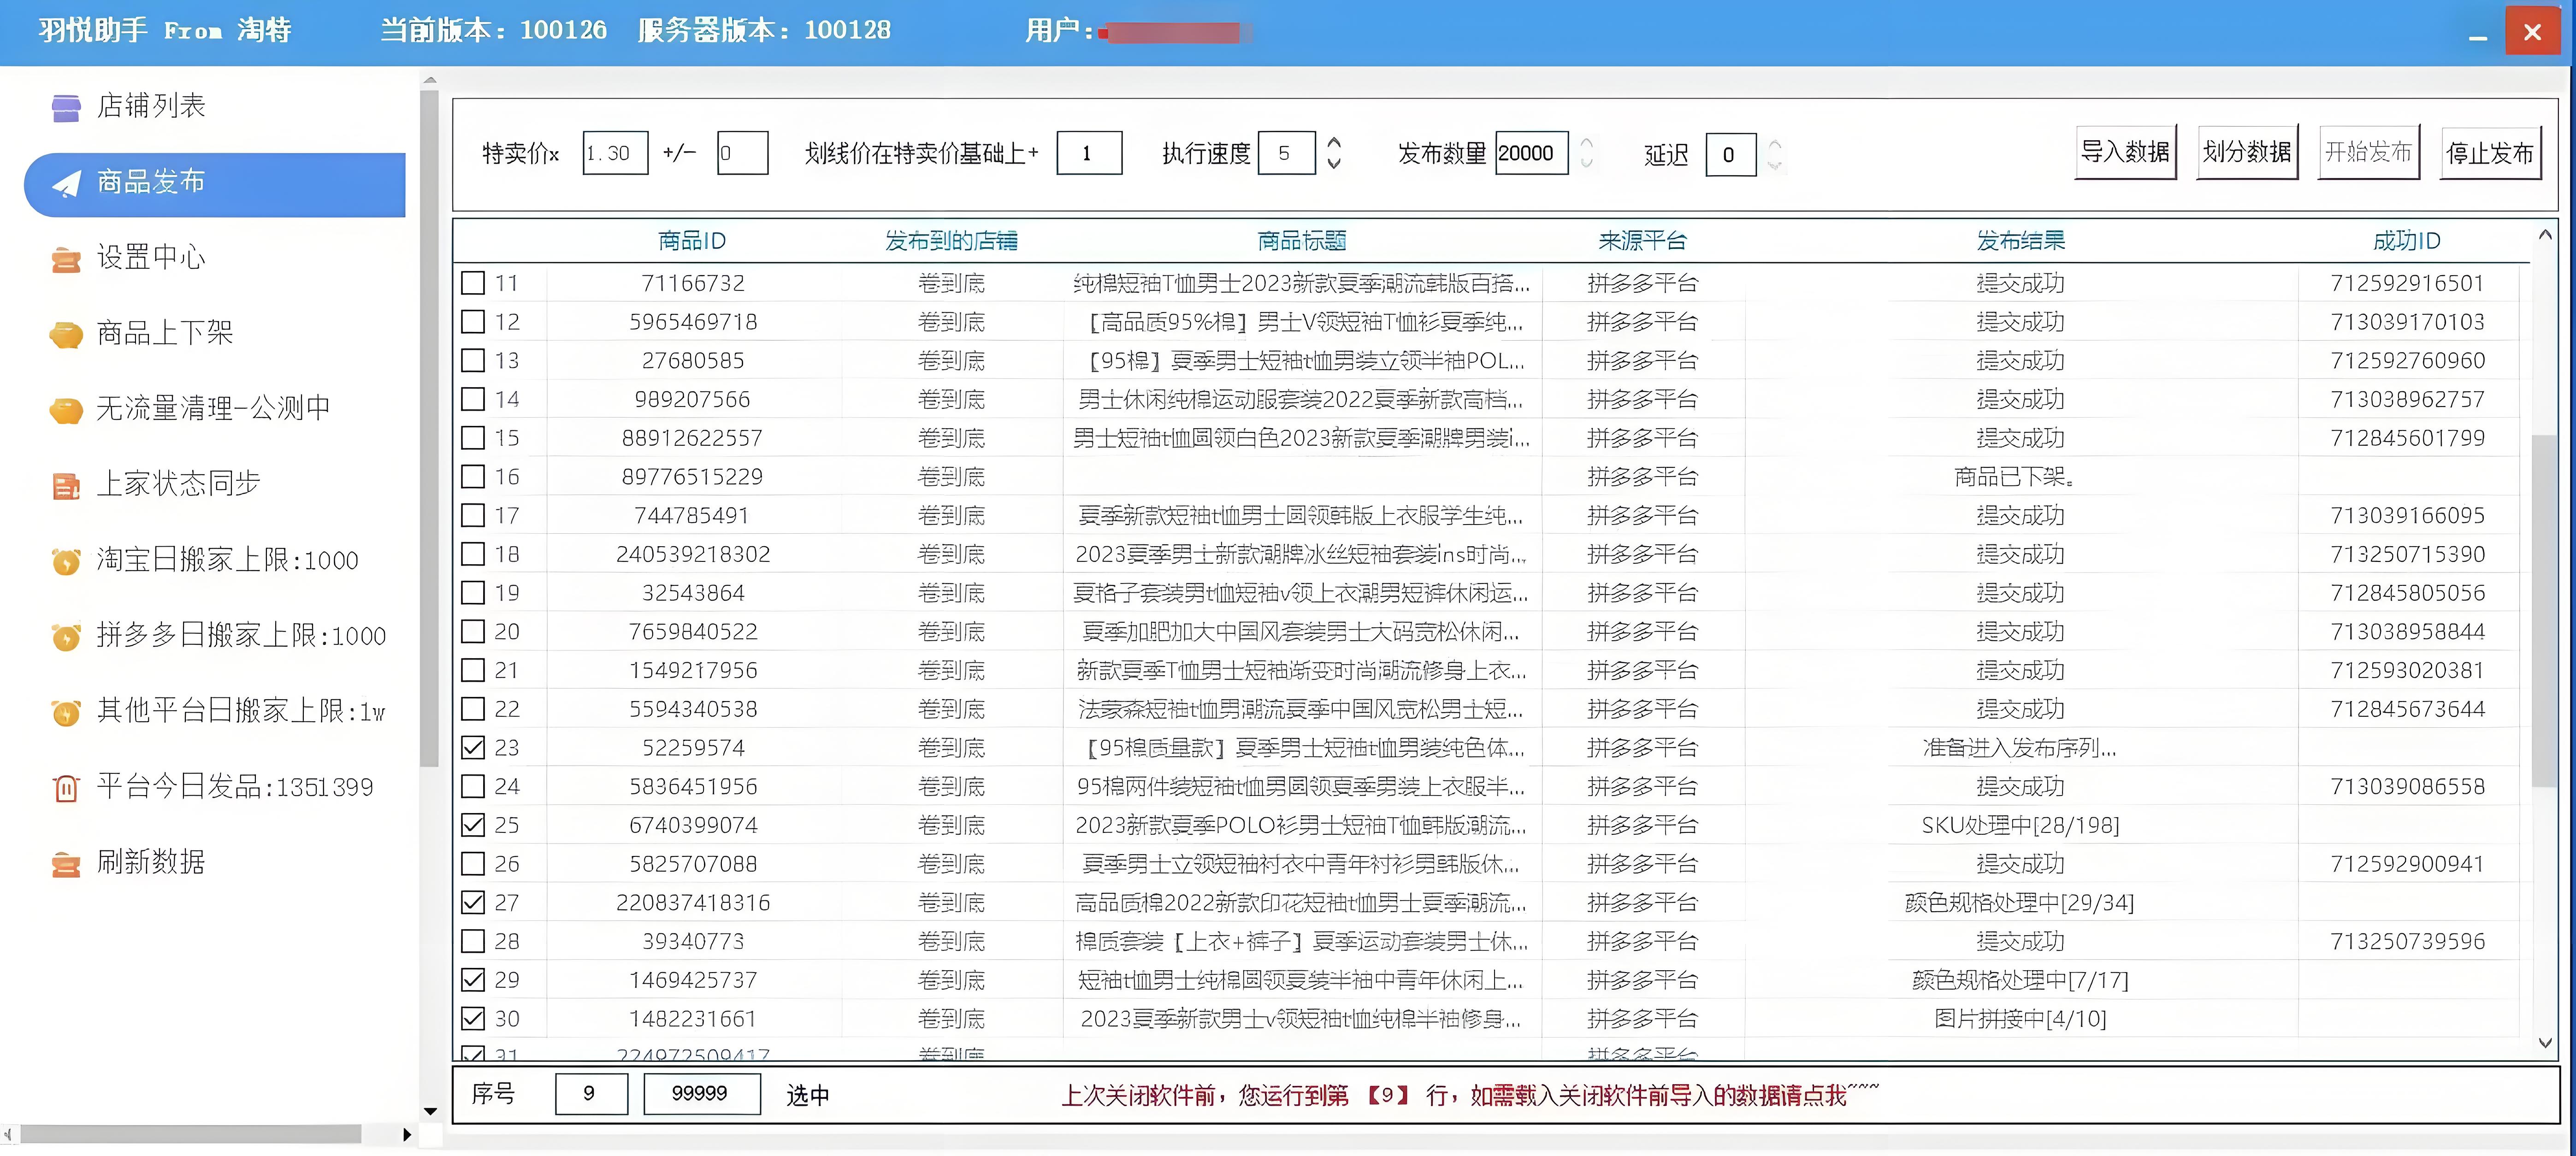The width and height of the screenshot is (2576, 1156).
Task: Click the alarm clock icon for 淘宝日搬家上限
Action: pyautogui.click(x=66, y=561)
